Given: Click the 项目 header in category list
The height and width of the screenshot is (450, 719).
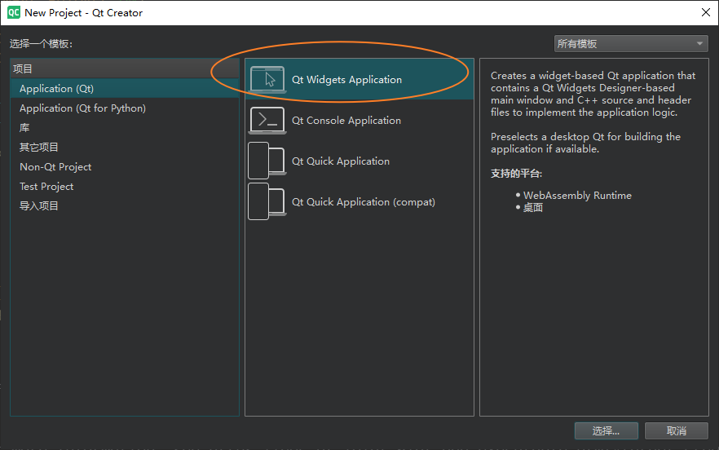Looking at the screenshot, I should click(125, 68).
